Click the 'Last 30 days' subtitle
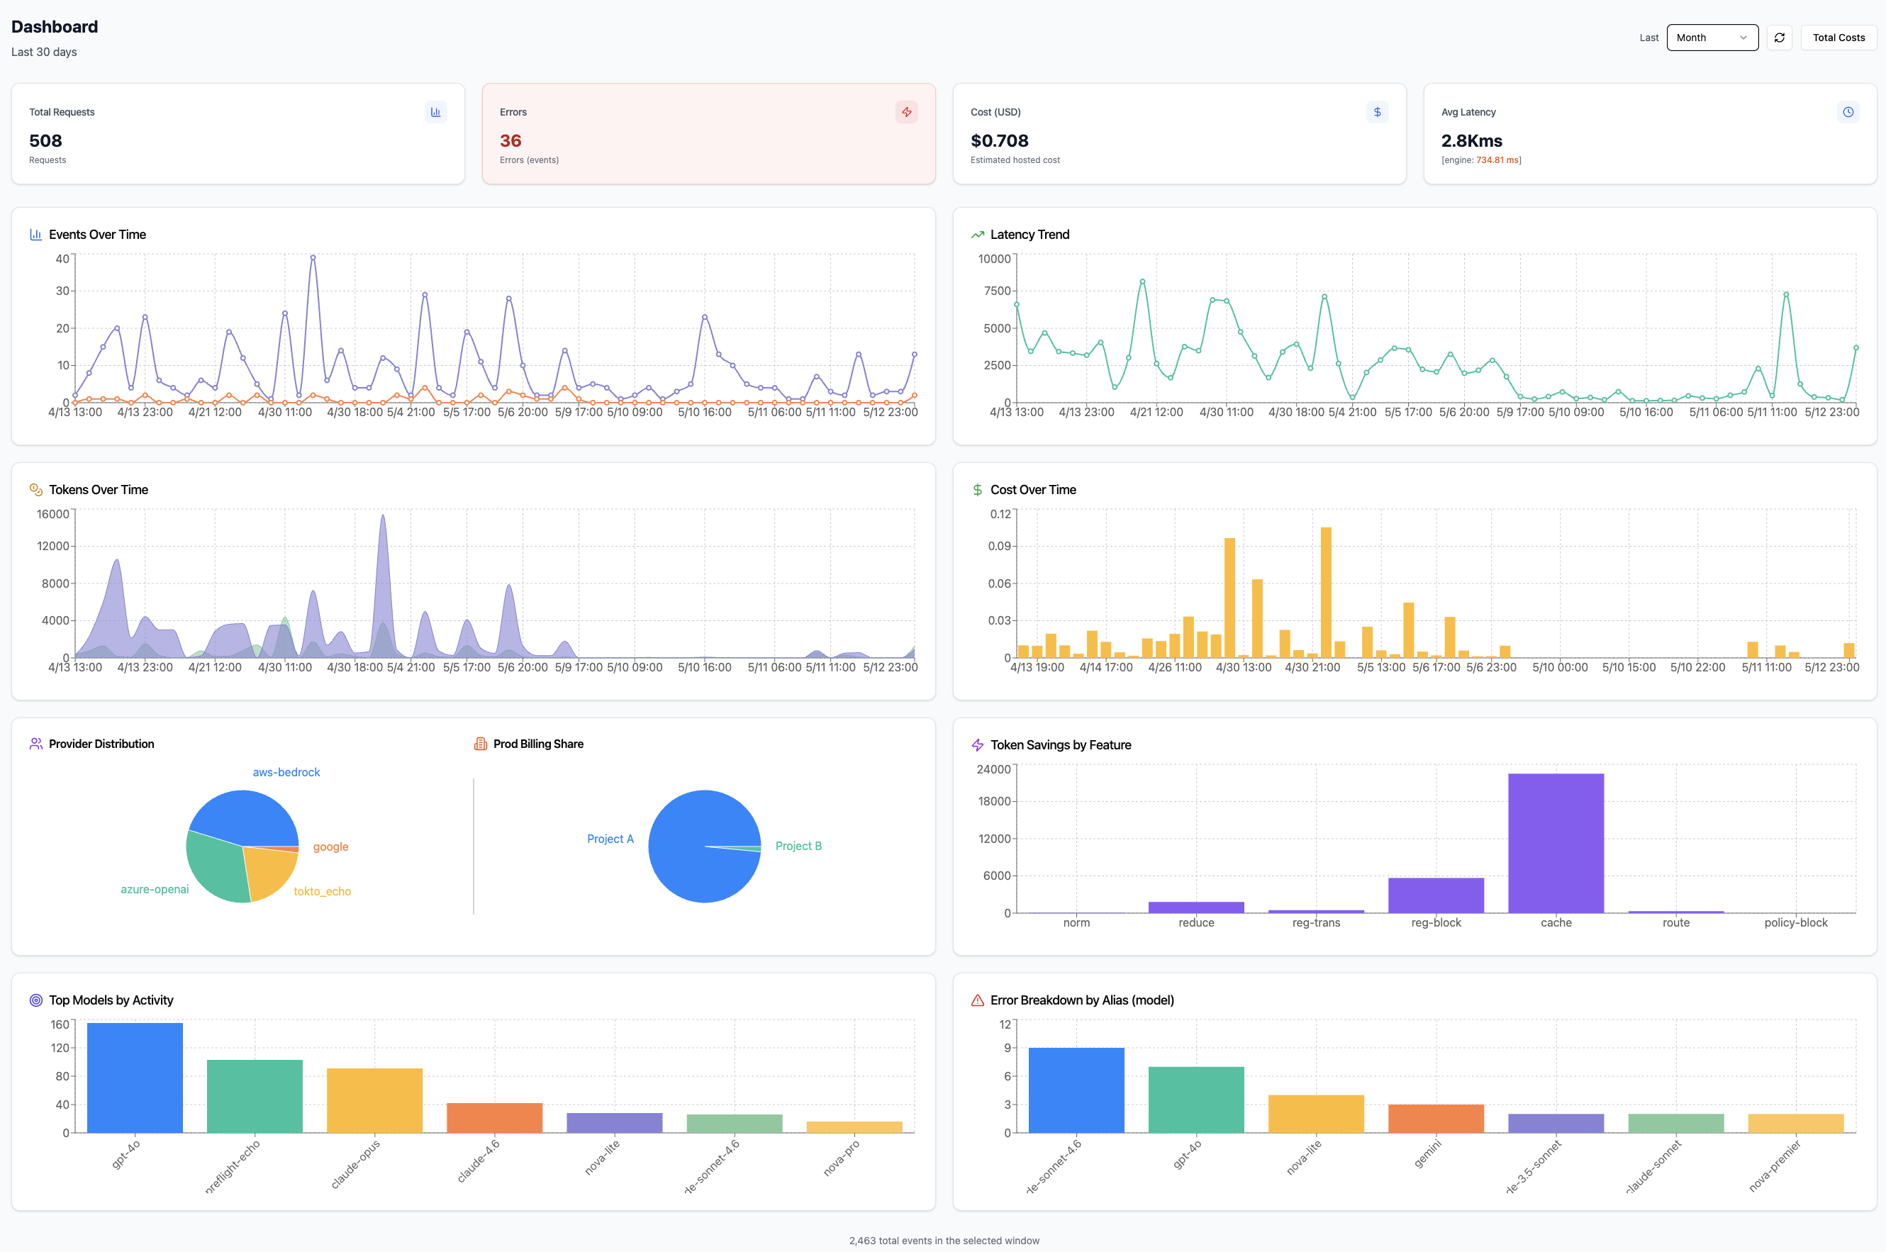The height and width of the screenshot is (1252, 1886). coord(44,52)
